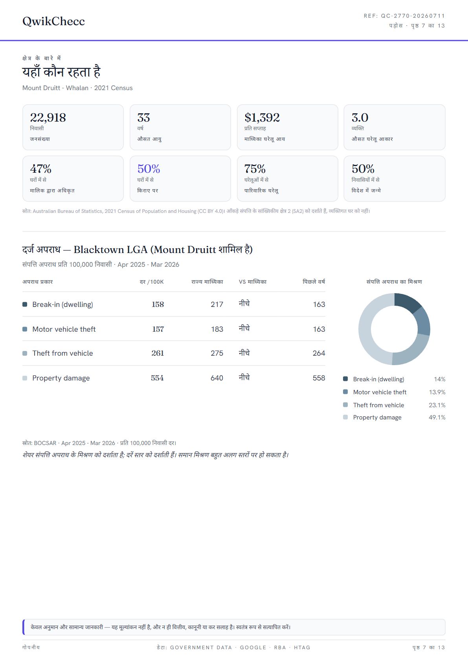Click 'नीचे' in the Property damage row
The width and height of the screenshot is (468, 663).
(x=244, y=377)
